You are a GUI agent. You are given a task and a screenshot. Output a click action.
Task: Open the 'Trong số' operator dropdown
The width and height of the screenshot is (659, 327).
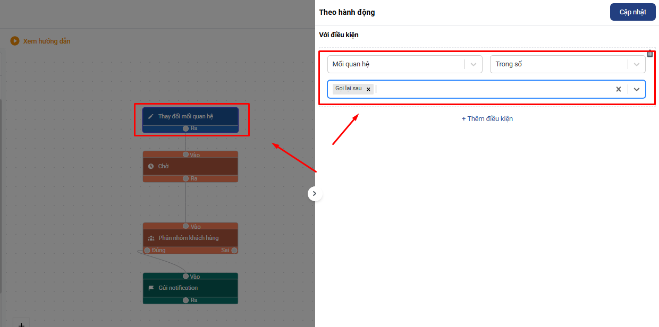[x=567, y=64]
